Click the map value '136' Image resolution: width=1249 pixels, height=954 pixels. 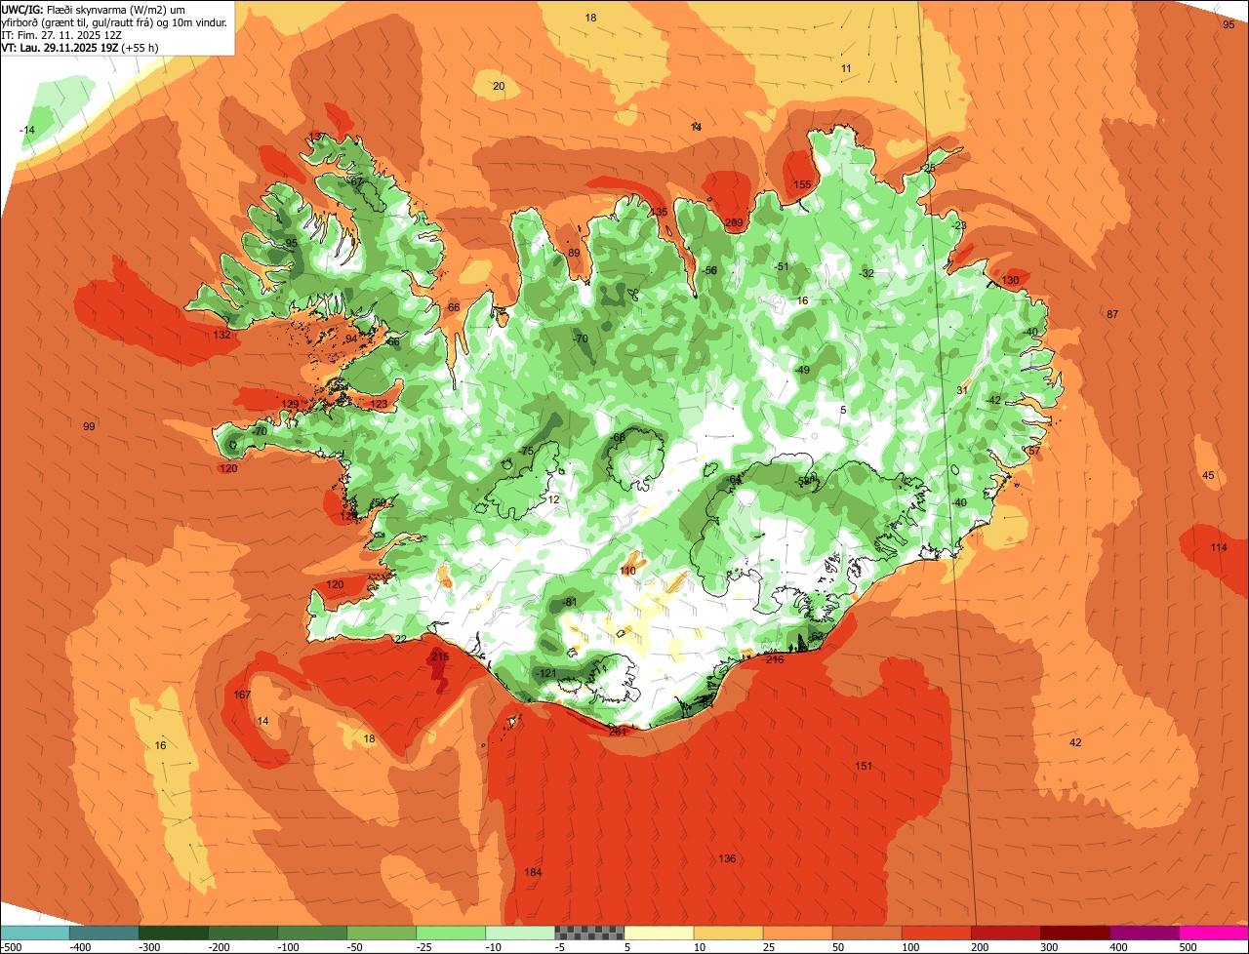(x=727, y=858)
